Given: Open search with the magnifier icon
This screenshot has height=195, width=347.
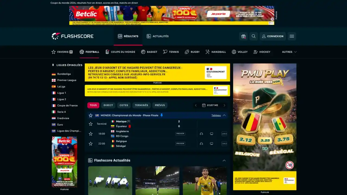Looking at the screenshot, I should point(253,36).
